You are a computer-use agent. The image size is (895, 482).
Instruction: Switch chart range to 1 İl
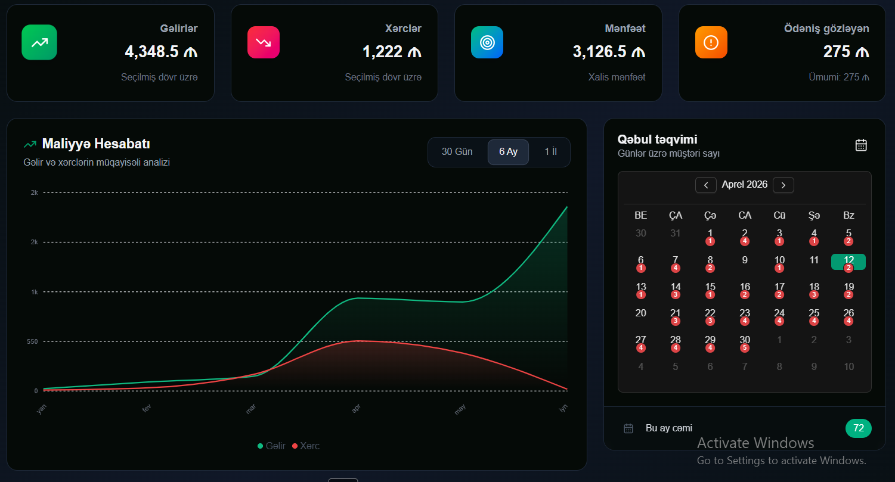click(x=550, y=152)
